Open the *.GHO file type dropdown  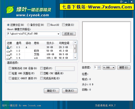point(114,68)
